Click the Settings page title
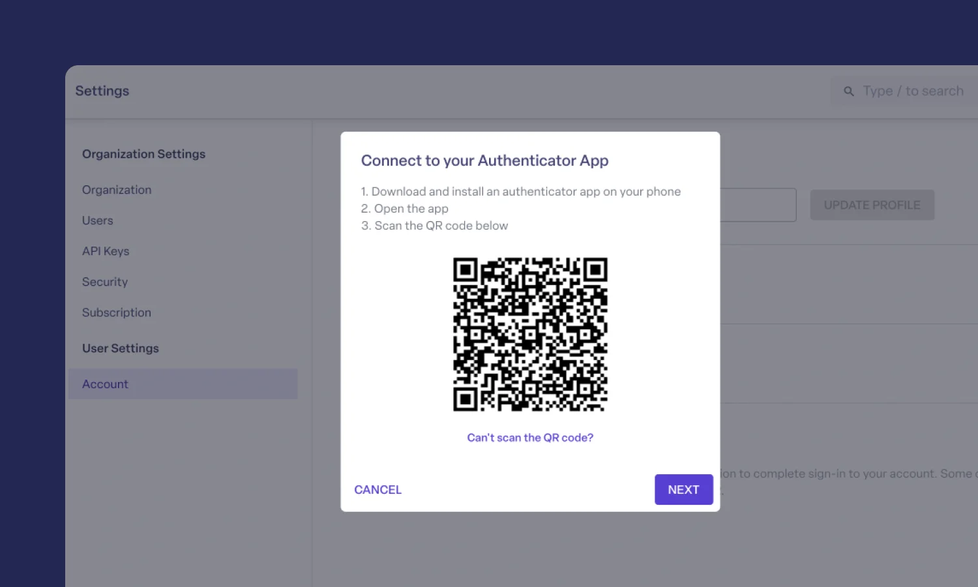Viewport: 978px width, 587px height. (102, 91)
